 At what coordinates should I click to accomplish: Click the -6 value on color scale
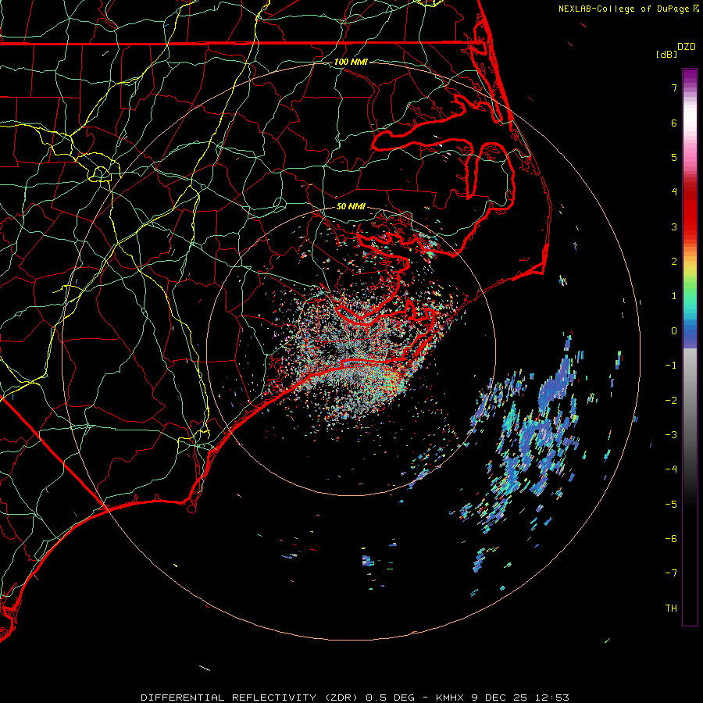point(671,538)
